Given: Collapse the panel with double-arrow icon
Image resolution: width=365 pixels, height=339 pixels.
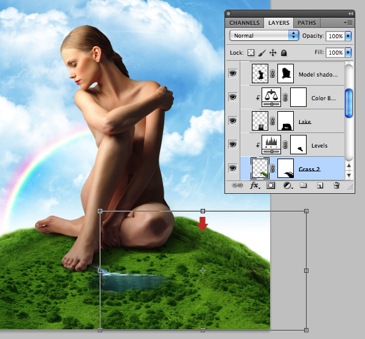Looking at the screenshot, I should [x=350, y=14].
